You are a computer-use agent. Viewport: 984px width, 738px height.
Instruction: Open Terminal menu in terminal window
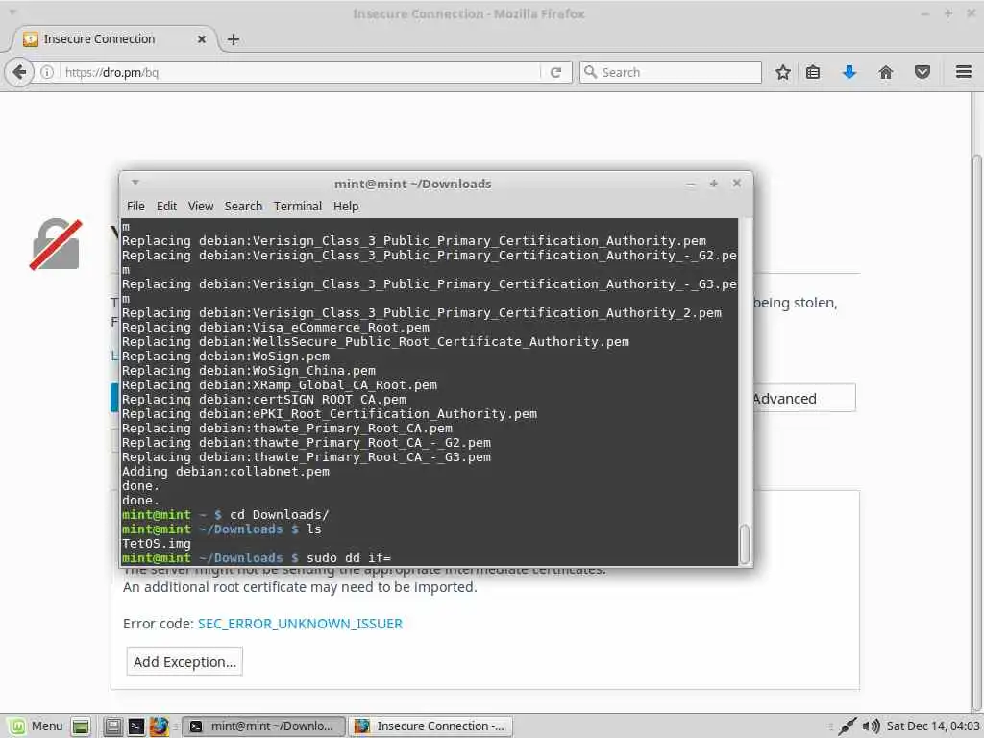pos(298,206)
